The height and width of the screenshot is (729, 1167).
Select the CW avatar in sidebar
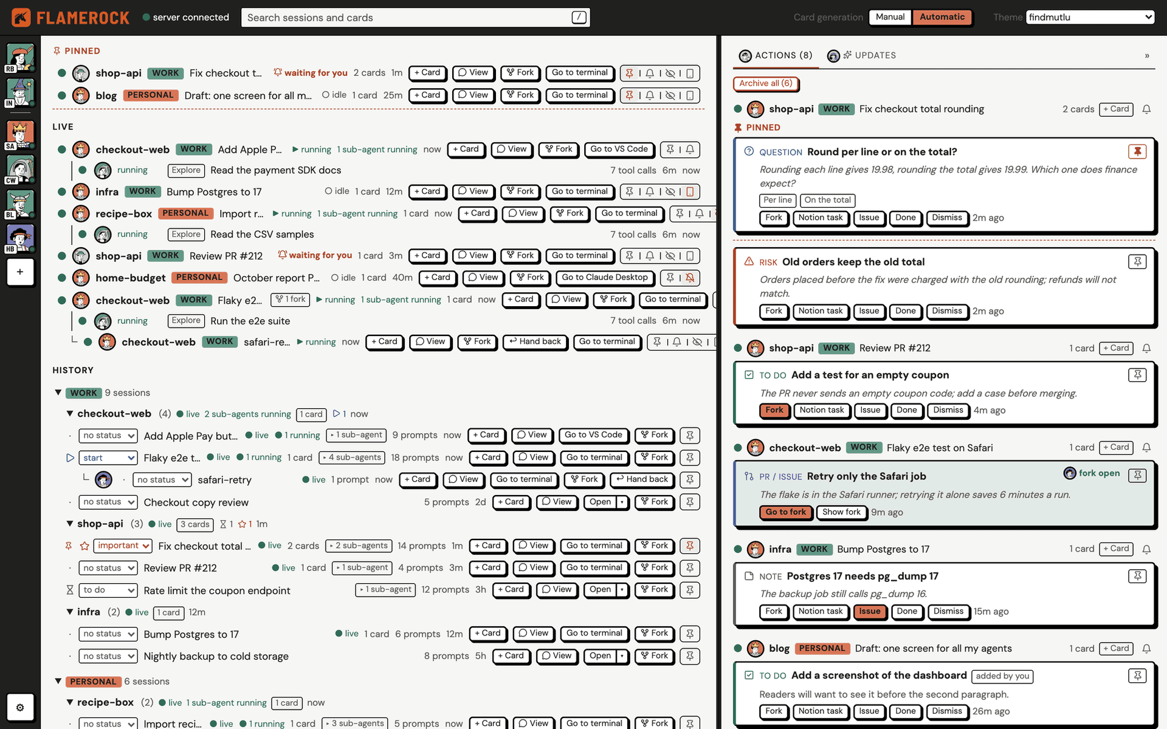click(20, 169)
